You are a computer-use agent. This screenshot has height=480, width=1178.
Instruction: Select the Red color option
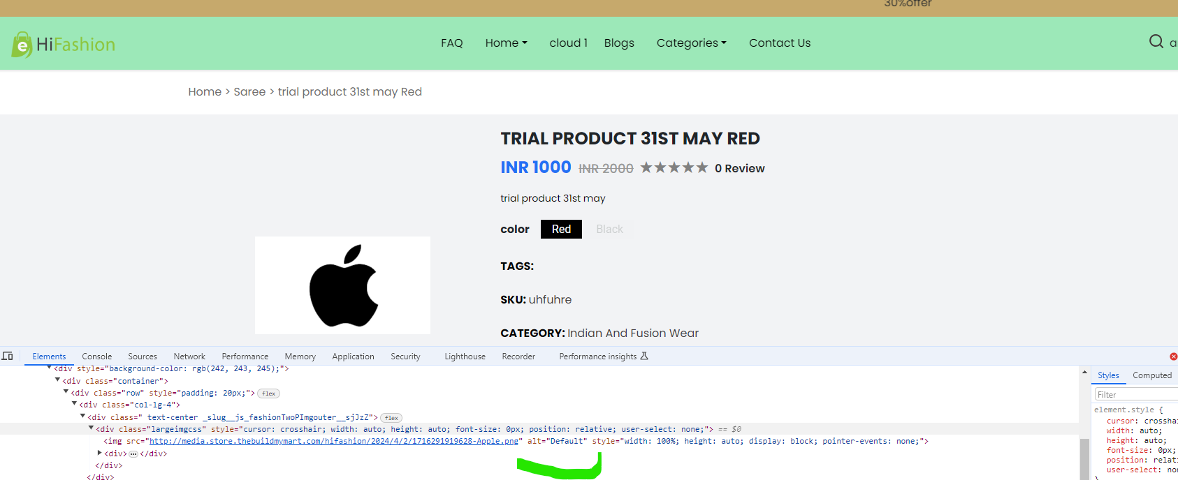561,229
